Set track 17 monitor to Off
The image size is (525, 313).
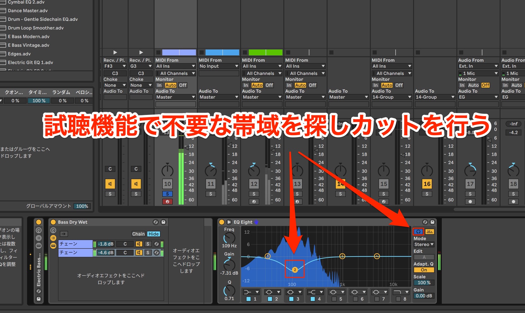(485, 85)
